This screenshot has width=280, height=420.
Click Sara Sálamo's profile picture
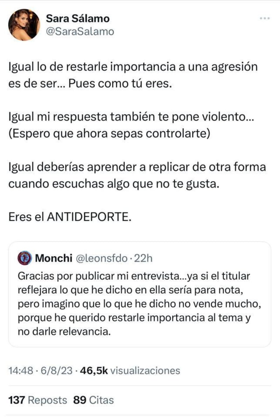click(24, 24)
